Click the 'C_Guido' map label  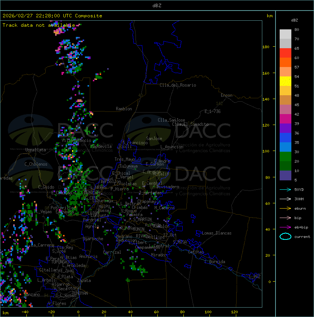(x=46, y=187)
